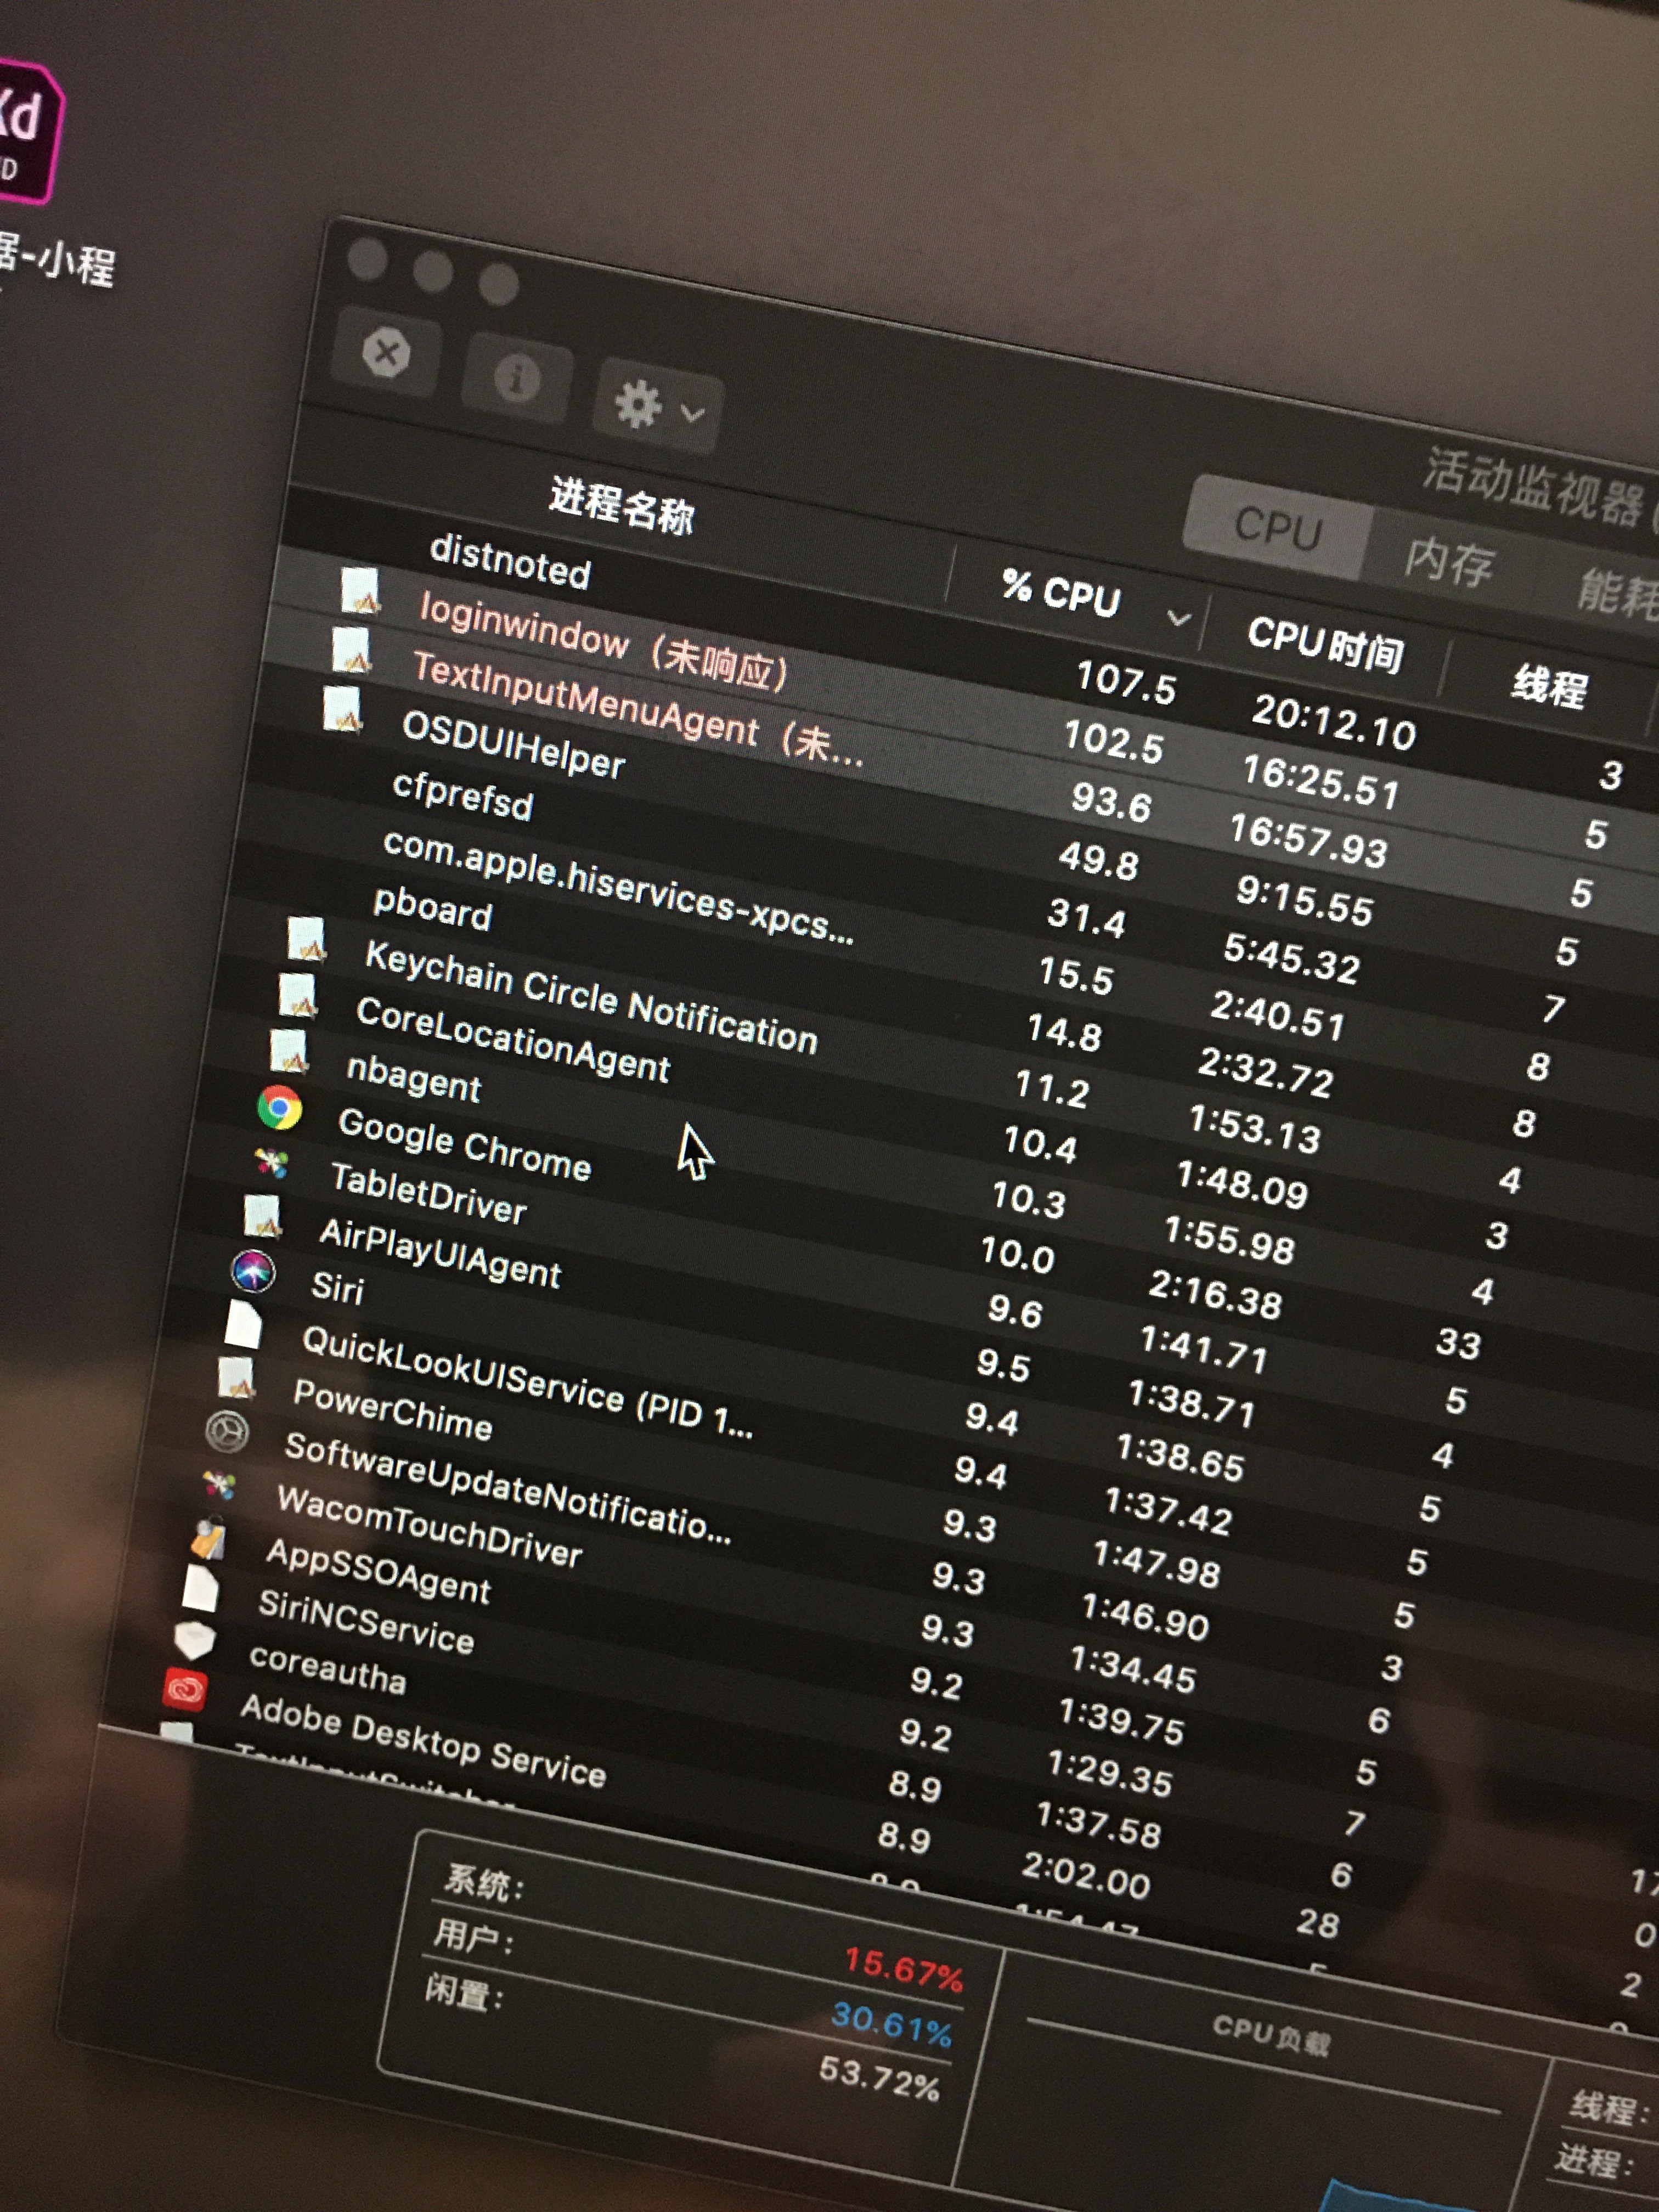Click the SoftwareUpdateNotification gear icon
The width and height of the screenshot is (1659, 2212).
pos(227,1431)
